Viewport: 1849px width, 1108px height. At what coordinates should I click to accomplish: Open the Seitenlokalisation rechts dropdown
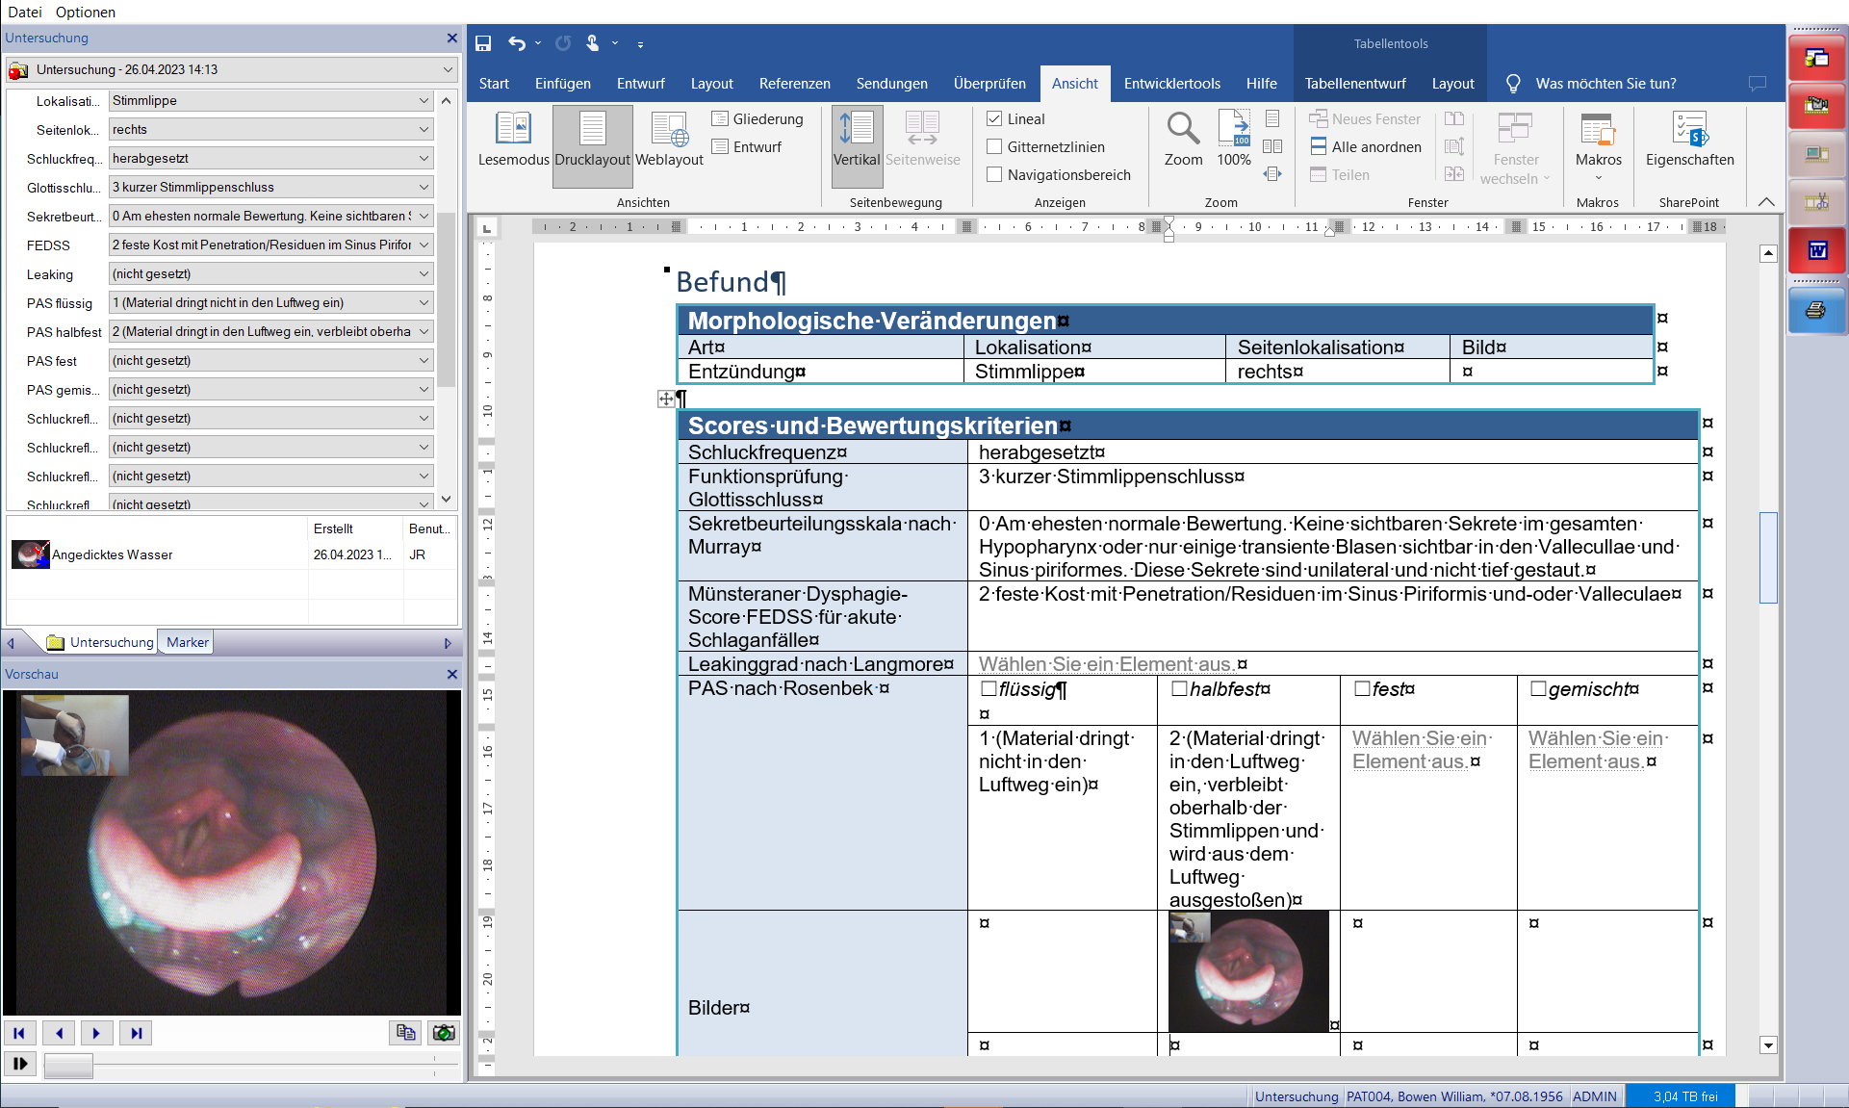[424, 129]
